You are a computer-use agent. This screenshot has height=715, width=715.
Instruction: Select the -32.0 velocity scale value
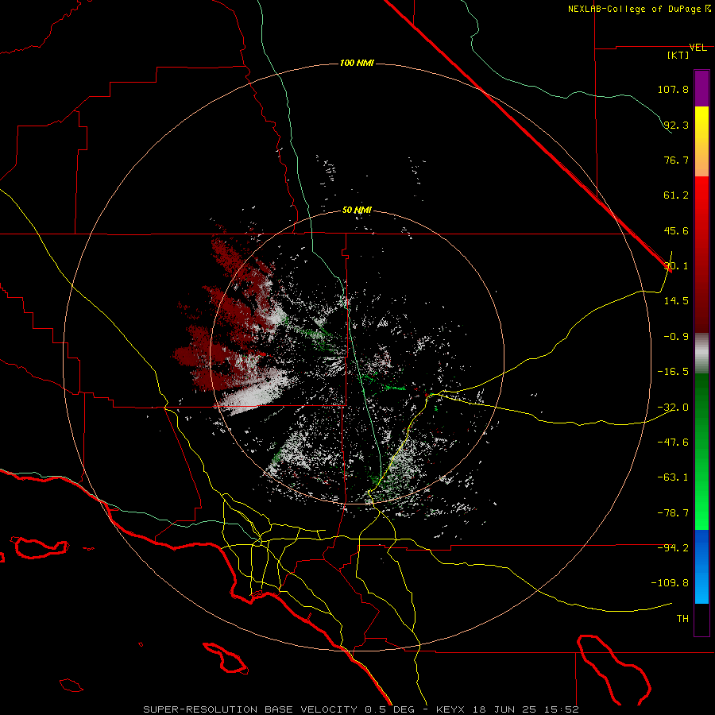pyautogui.click(x=673, y=408)
